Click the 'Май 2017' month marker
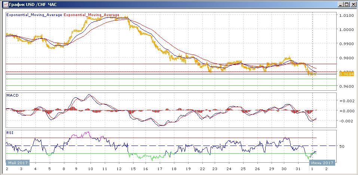Image resolution: width=358 pixels, height=175 pixels. [x=17, y=163]
